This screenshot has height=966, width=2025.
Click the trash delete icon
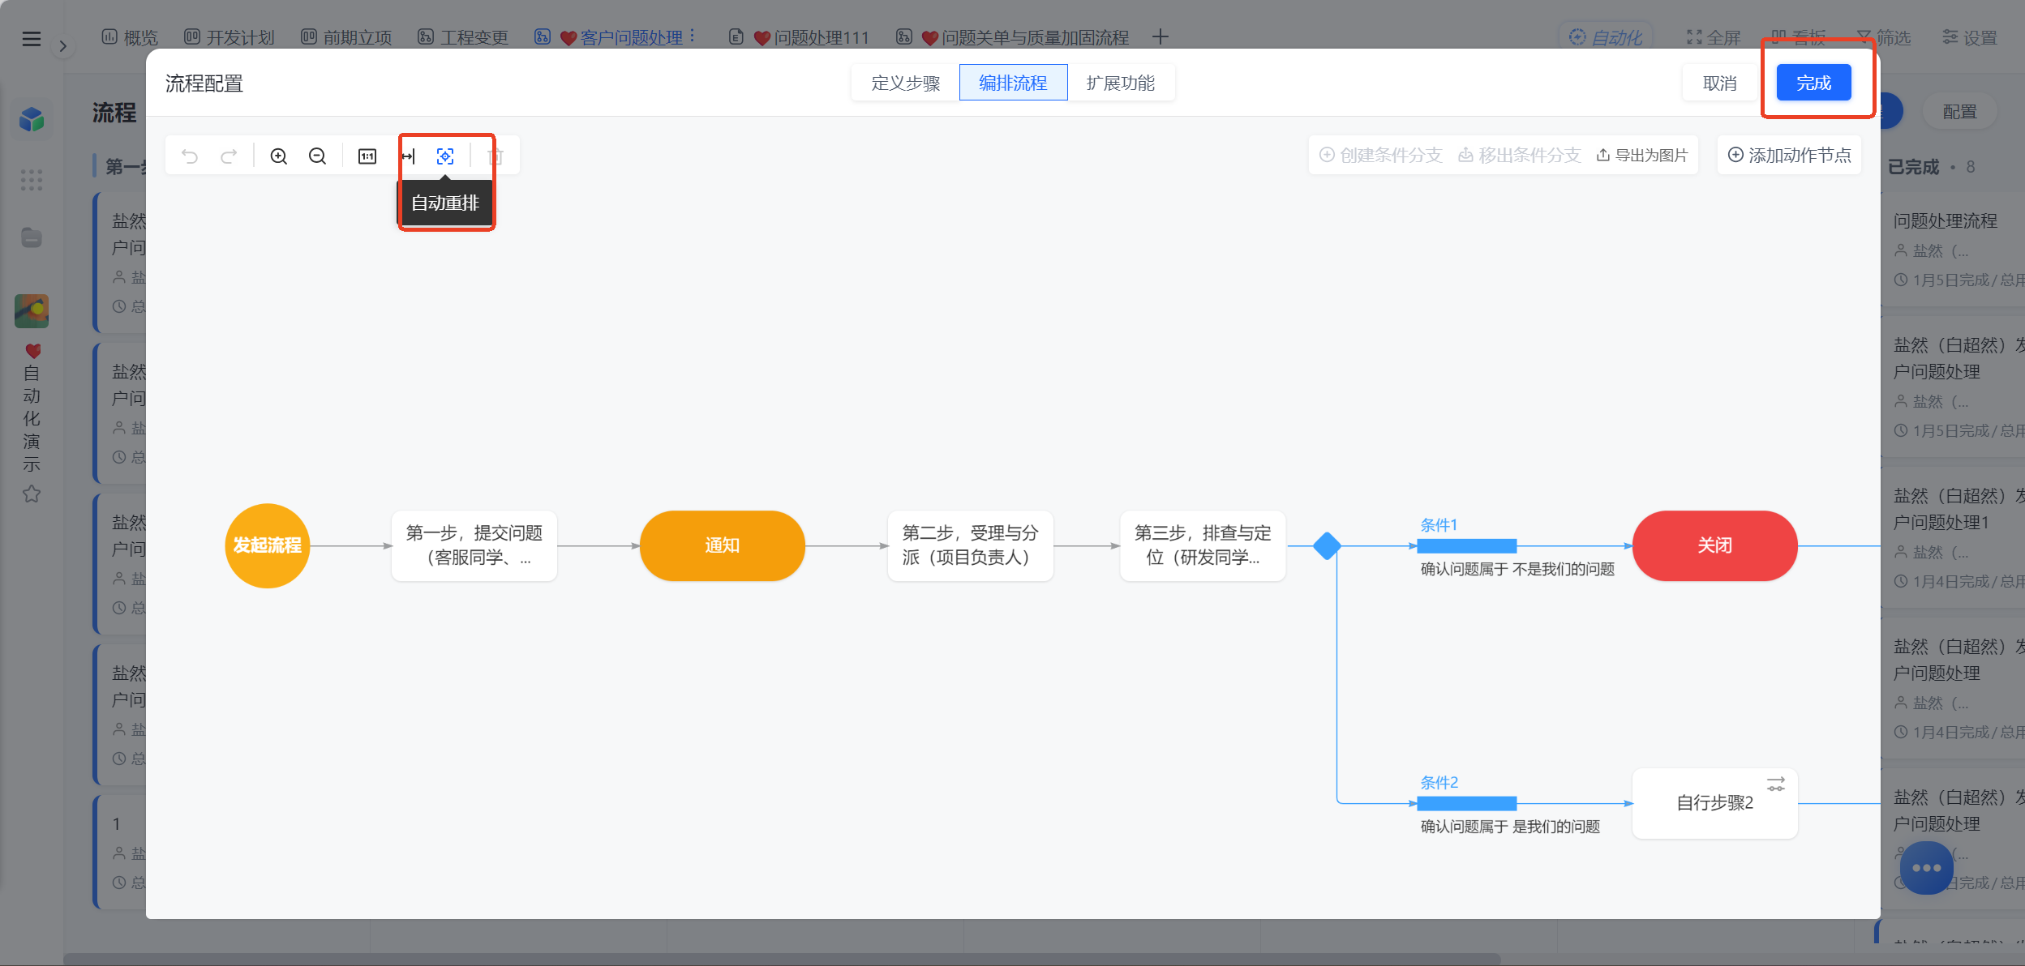(x=496, y=156)
